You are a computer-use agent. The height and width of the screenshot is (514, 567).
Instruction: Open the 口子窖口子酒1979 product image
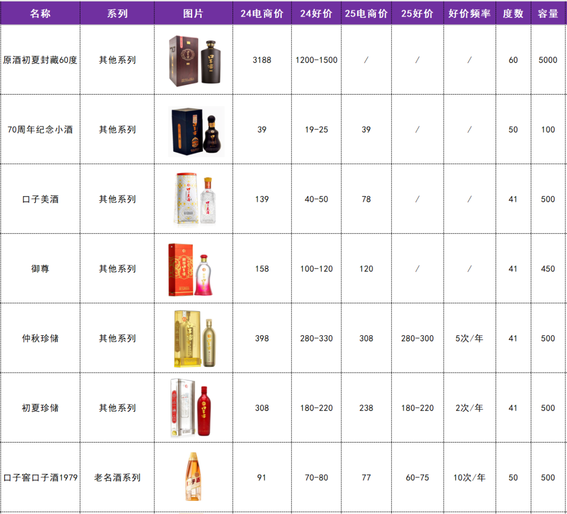(193, 476)
